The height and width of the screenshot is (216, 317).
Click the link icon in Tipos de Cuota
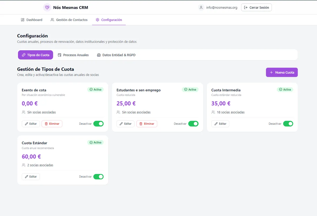24,55
